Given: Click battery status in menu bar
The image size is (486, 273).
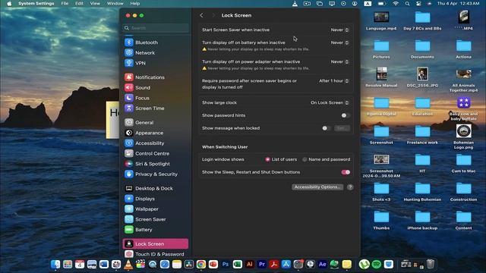Looking at the screenshot, I should [x=381, y=3].
